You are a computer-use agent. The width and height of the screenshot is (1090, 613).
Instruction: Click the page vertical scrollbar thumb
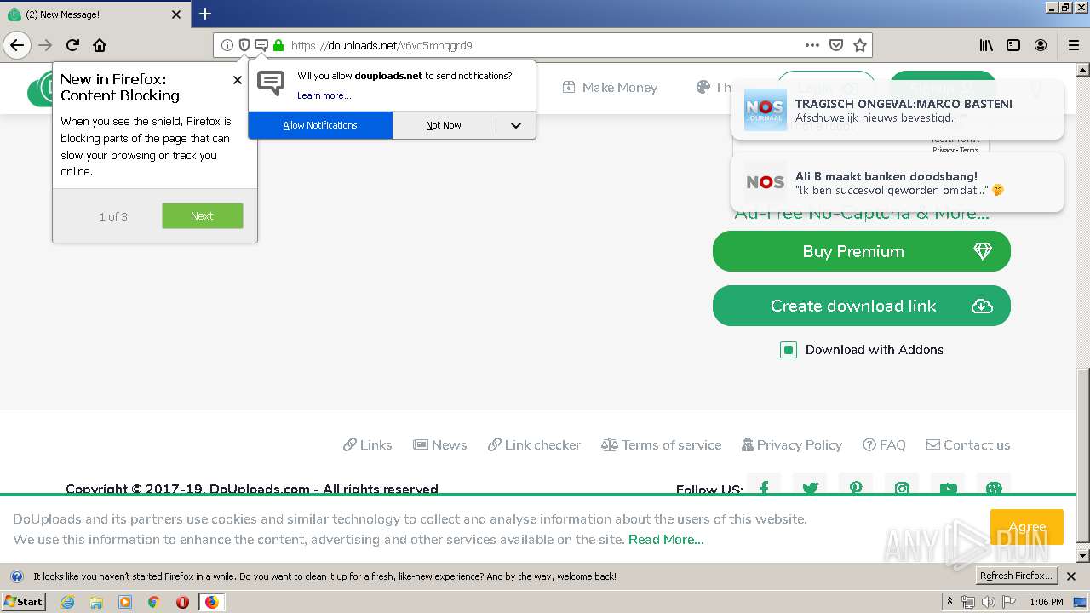[1083, 455]
